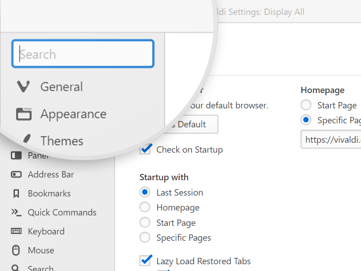The width and height of the screenshot is (361, 271).
Task: Choose Specific Page radio under the Homepage heading
Action: point(306,120)
